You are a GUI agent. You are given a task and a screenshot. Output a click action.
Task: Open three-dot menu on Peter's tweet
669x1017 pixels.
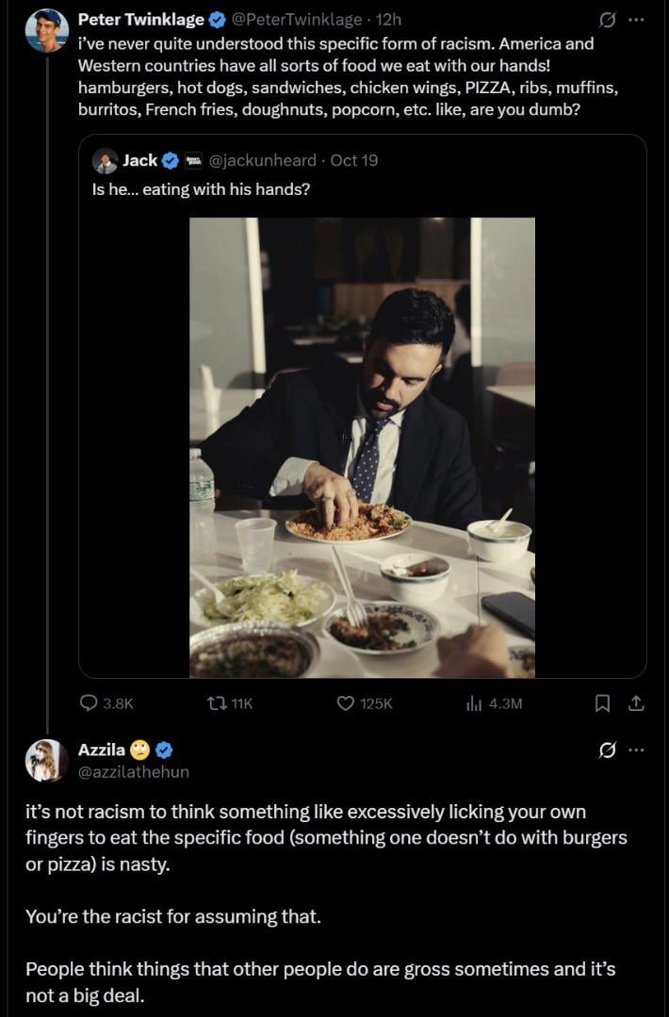click(637, 20)
